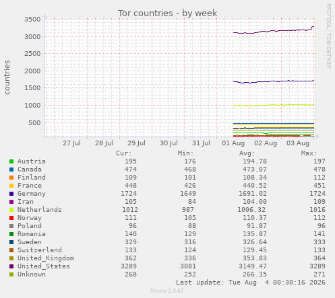Select the 'Germany' legend label
This screenshot has height=298, width=335.
click(32, 194)
